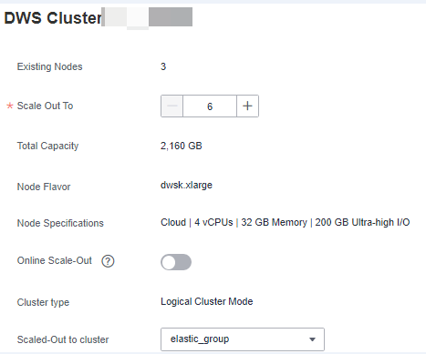Click the dwsk.xlarge node flavor text

click(186, 185)
